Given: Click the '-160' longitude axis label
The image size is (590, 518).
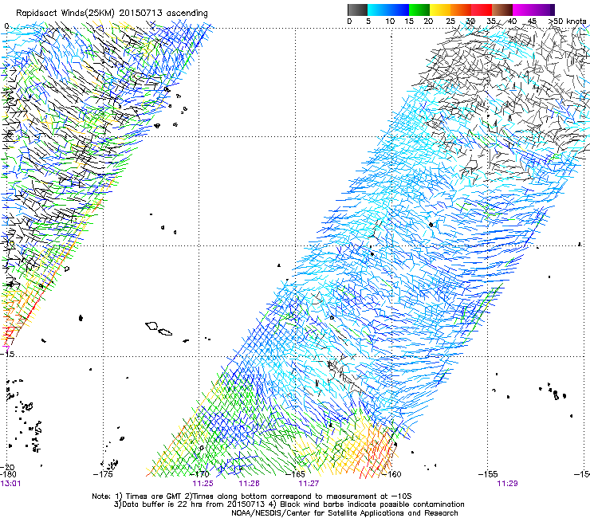Looking at the screenshot, I should pos(391,474).
